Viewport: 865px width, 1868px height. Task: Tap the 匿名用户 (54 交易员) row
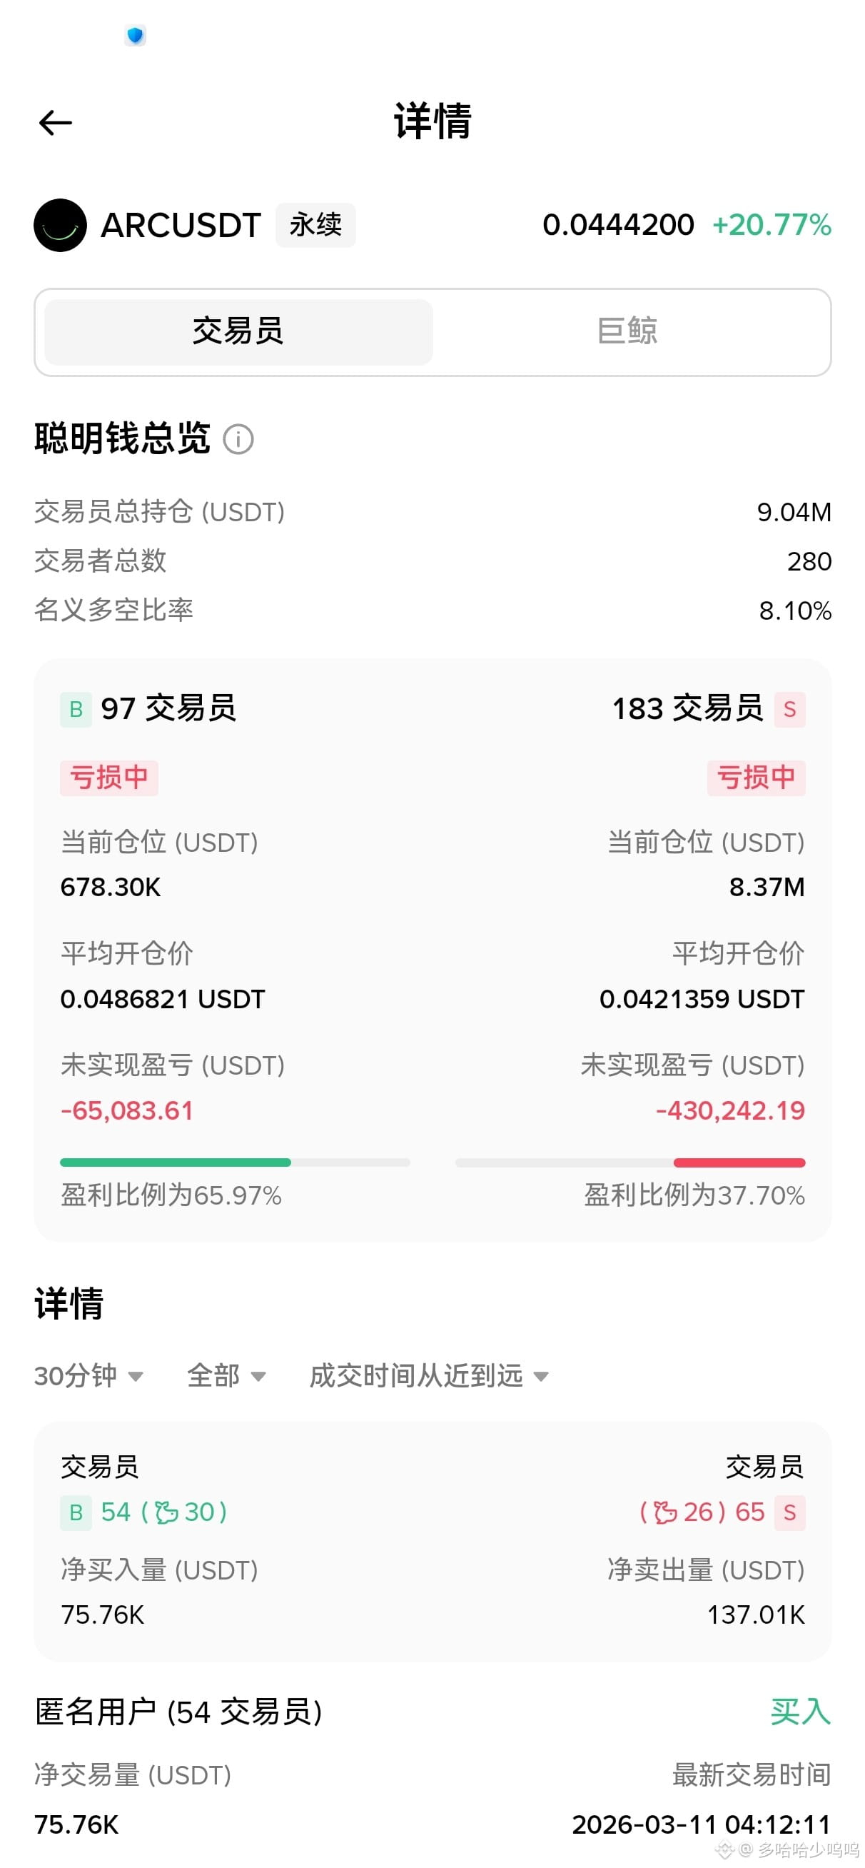click(x=432, y=1712)
